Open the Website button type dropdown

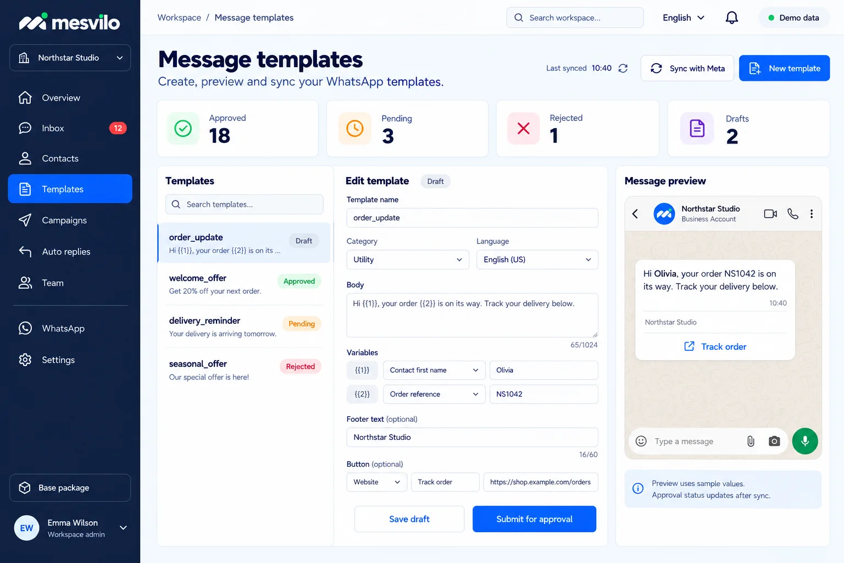point(377,482)
